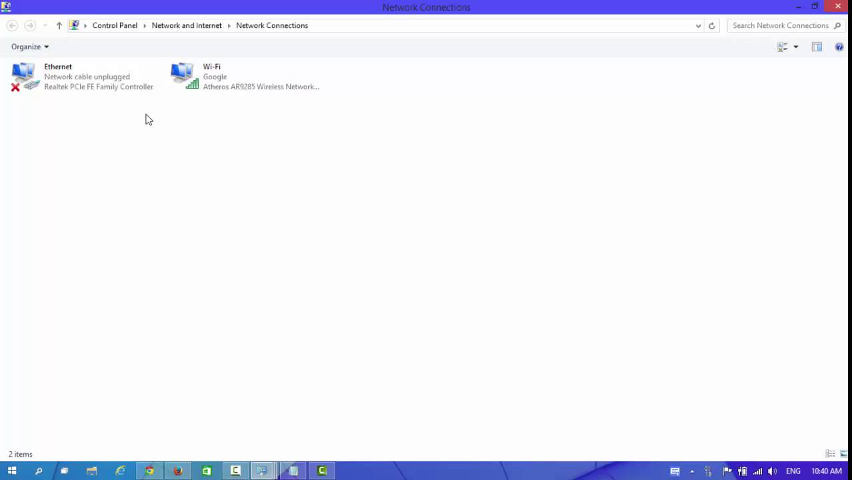Screen dimensions: 852x480
Task: Open the Action Center notifications icon
Action: coord(675,471)
